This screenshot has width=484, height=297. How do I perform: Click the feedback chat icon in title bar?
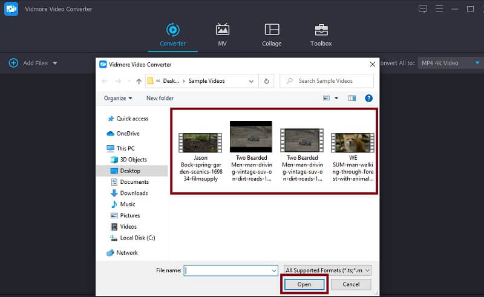point(423,8)
